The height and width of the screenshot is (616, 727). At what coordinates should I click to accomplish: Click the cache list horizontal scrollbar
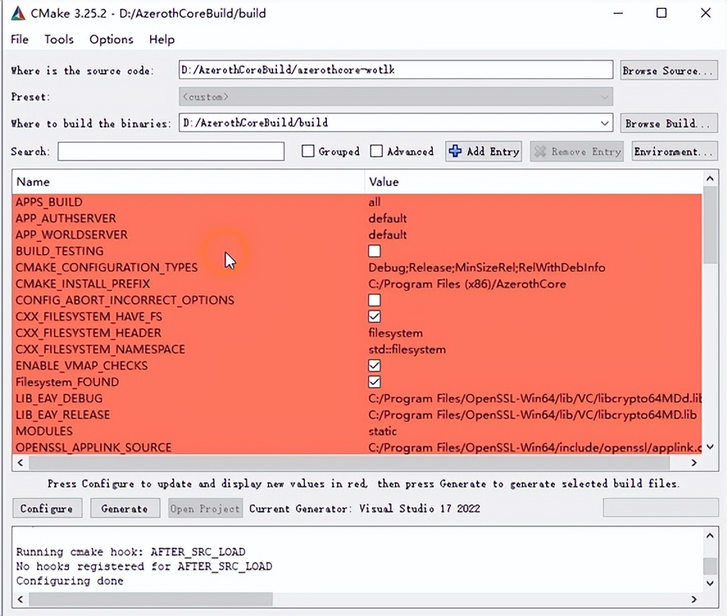click(x=349, y=463)
